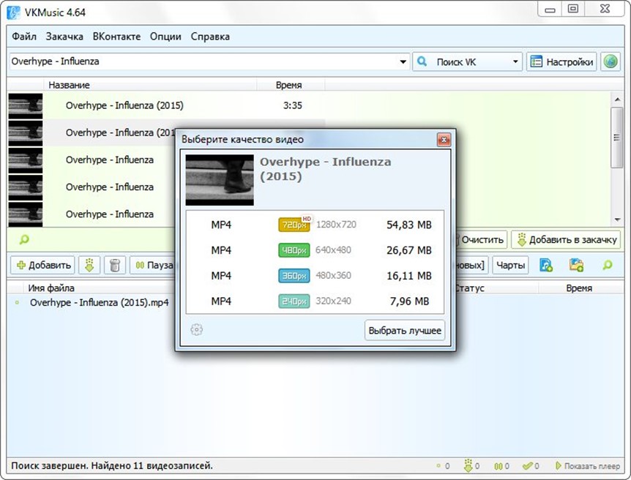
Task: Close the video quality dialog
Action: [x=444, y=140]
